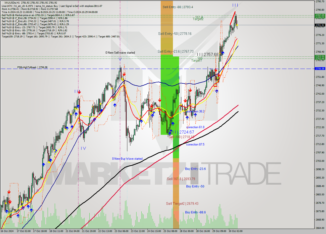Click the 2795.70 price axis label

click(320, 1)
